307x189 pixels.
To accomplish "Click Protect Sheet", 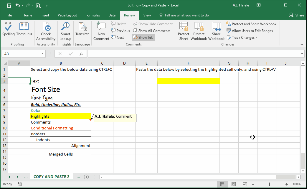I will [x=184, y=31].
